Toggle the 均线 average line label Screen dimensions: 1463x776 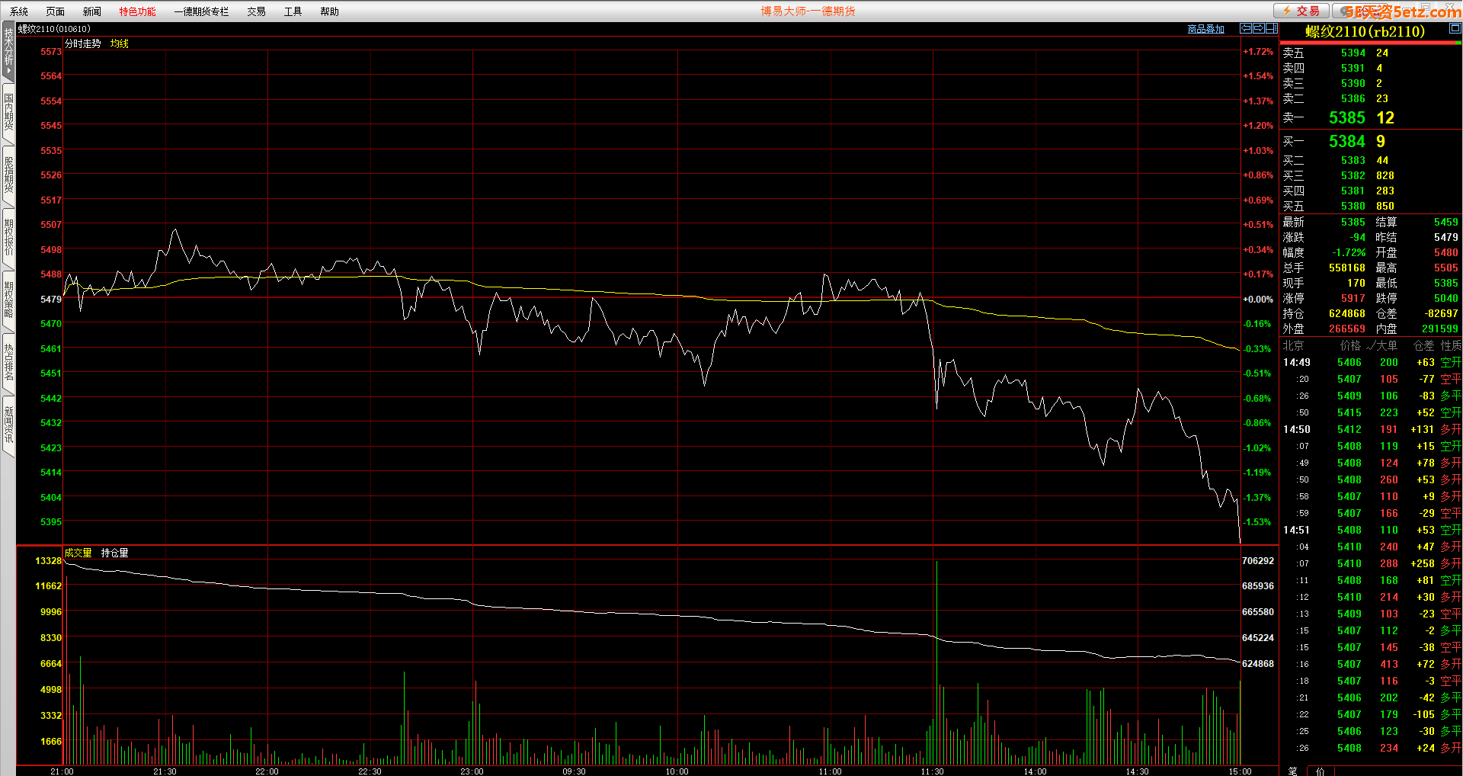(x=119, y=43)
